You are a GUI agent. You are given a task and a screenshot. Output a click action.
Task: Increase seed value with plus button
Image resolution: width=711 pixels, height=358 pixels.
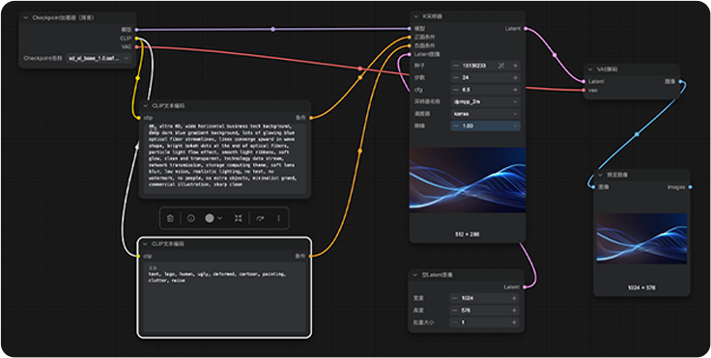pos(516,66)
